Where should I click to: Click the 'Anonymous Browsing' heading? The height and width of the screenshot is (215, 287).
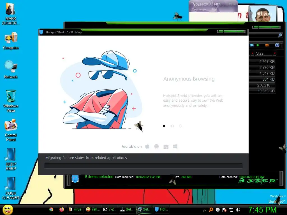(189, 79)
